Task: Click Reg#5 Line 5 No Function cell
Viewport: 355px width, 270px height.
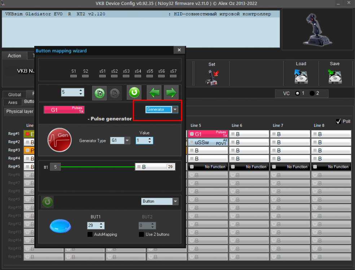Action: coord(208,167)
